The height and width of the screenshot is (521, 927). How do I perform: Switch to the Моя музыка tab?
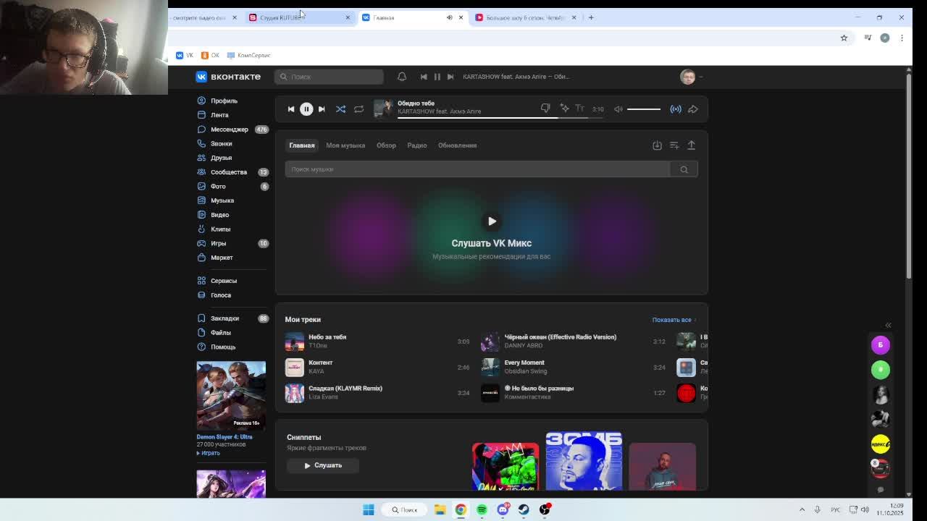[x=345, y=145]
